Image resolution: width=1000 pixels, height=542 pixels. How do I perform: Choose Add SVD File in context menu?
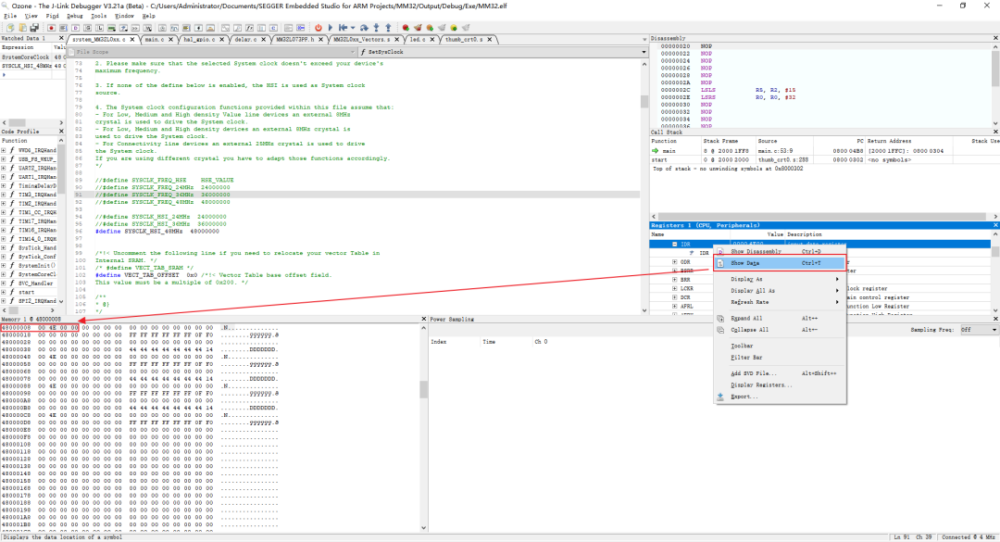pyautogui.click(x=780, y=373)
